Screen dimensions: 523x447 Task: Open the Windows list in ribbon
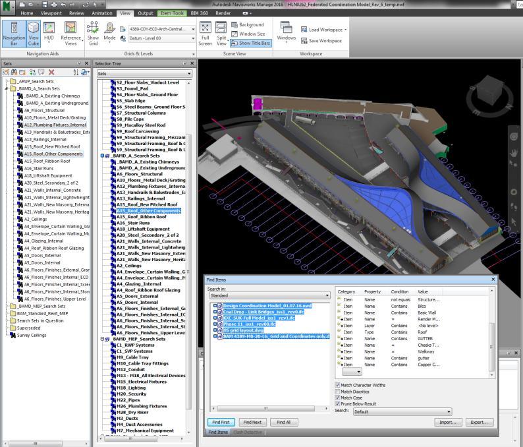pyautogui.click(x=286, y=32)
